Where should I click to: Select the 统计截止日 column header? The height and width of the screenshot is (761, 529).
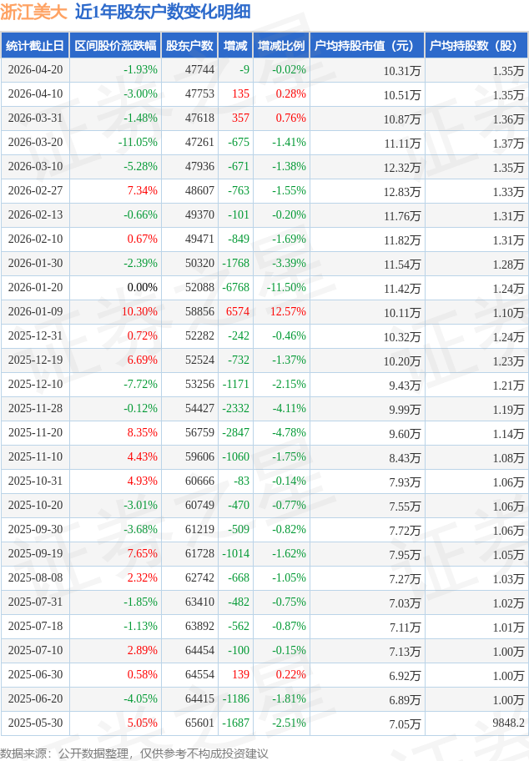coord(35,46)
